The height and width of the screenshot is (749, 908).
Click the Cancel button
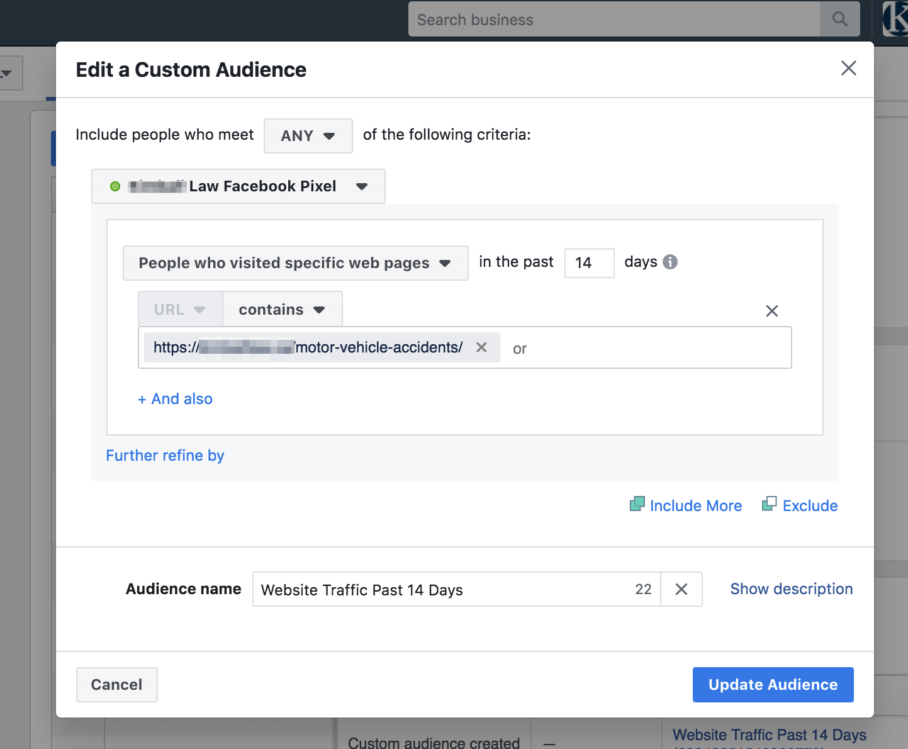tap(116, 685)
